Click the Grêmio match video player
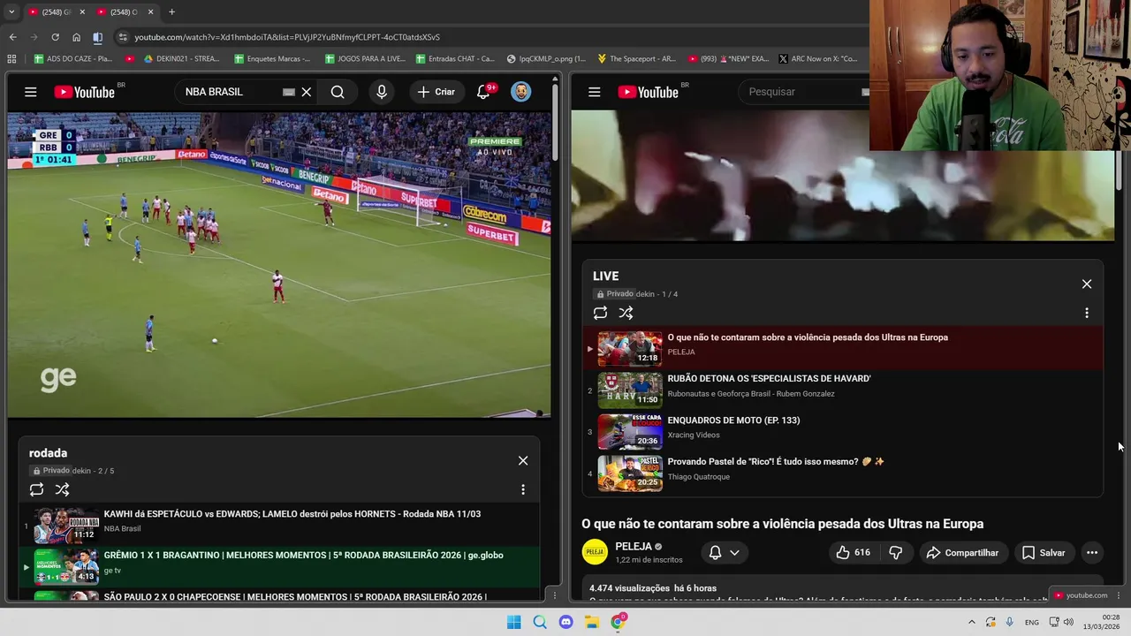 coord(279,264)
